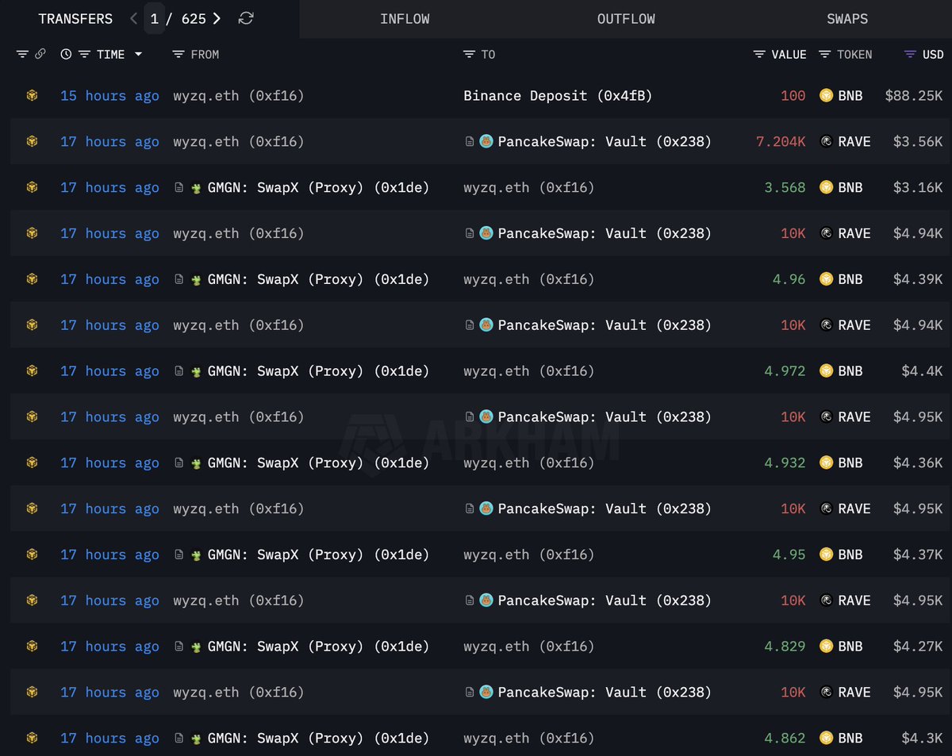Click the 4.932 value
This screenshot has width=952, height=756.
point(785,463)
